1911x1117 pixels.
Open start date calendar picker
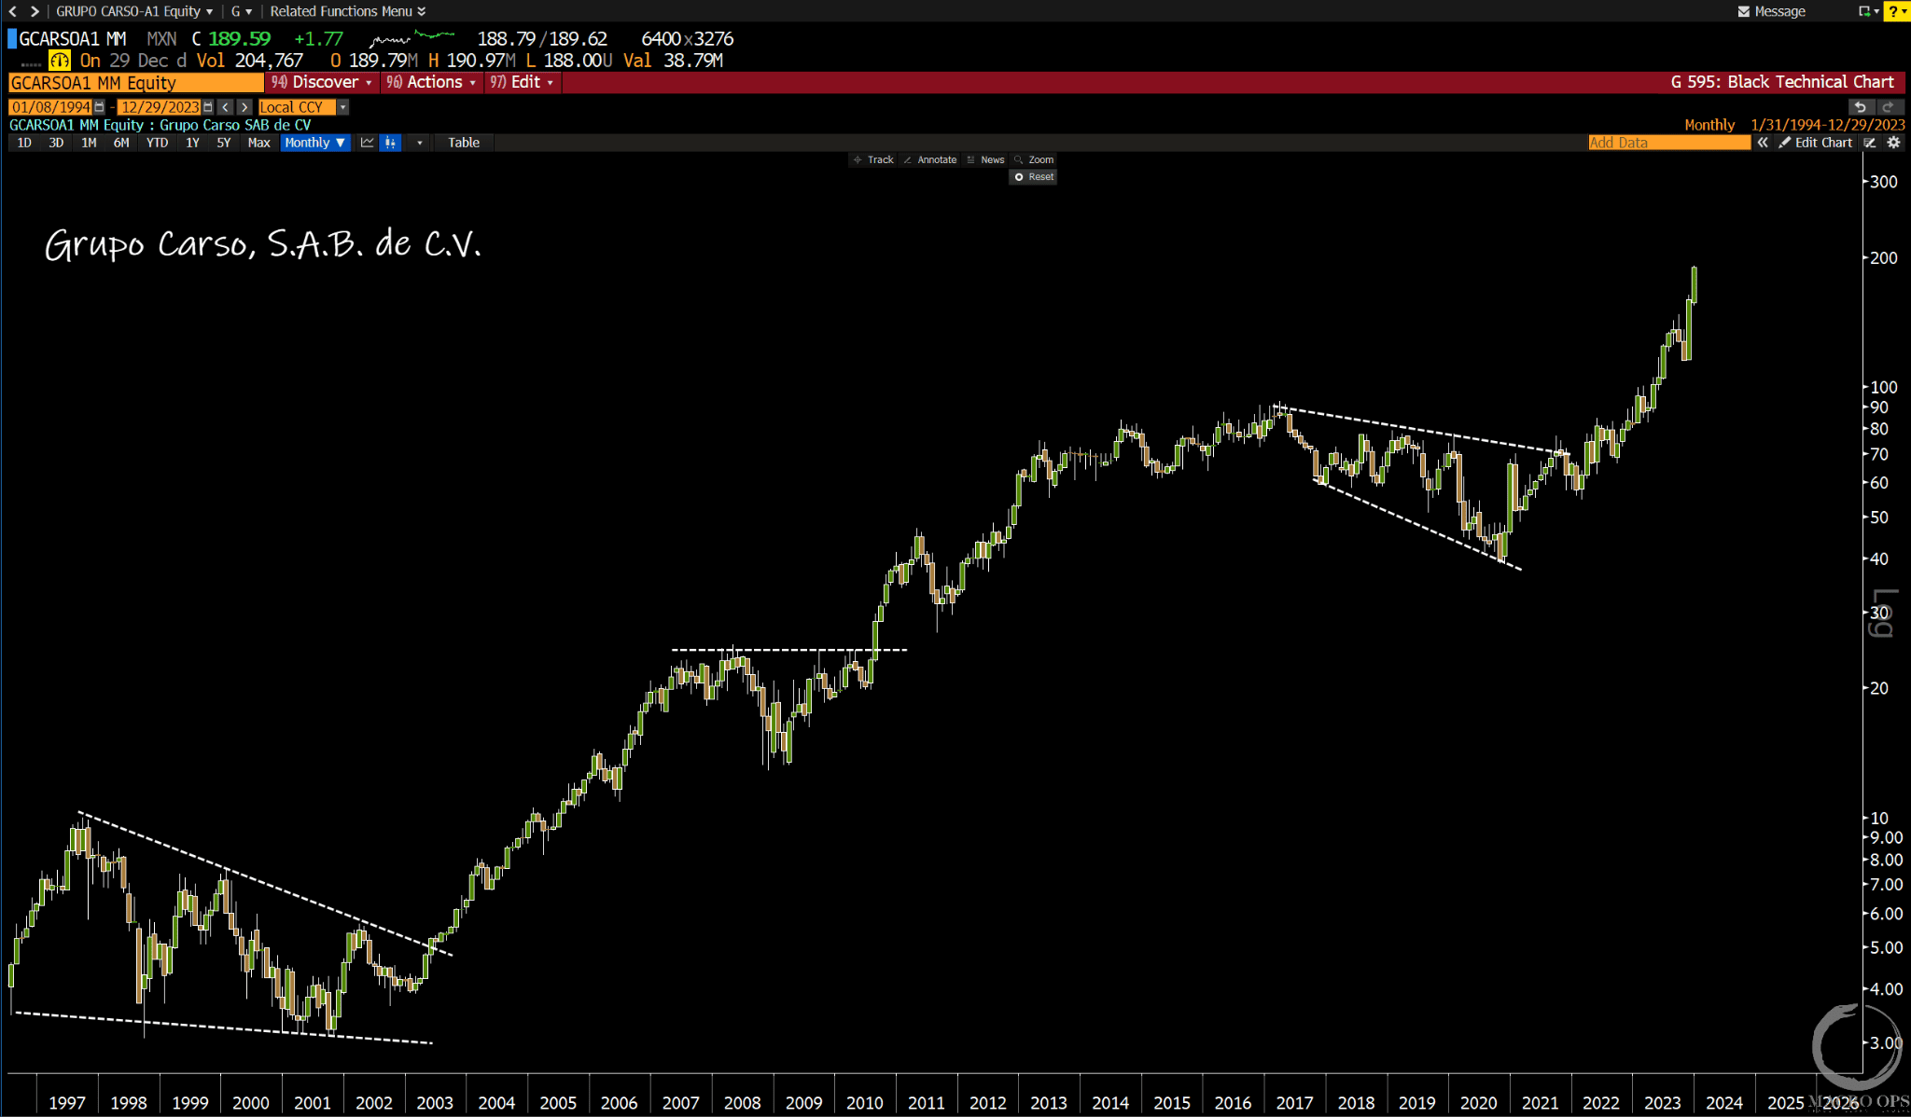pos(99,107)
